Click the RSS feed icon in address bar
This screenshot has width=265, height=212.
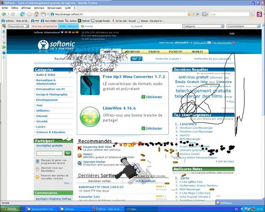[x=189, y=14]
